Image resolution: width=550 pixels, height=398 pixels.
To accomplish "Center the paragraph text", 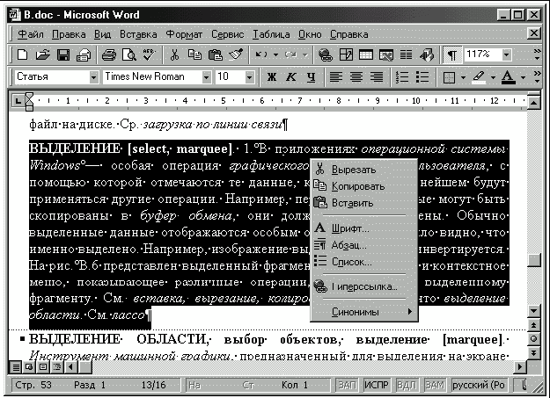I will click(x=356, y=76).
